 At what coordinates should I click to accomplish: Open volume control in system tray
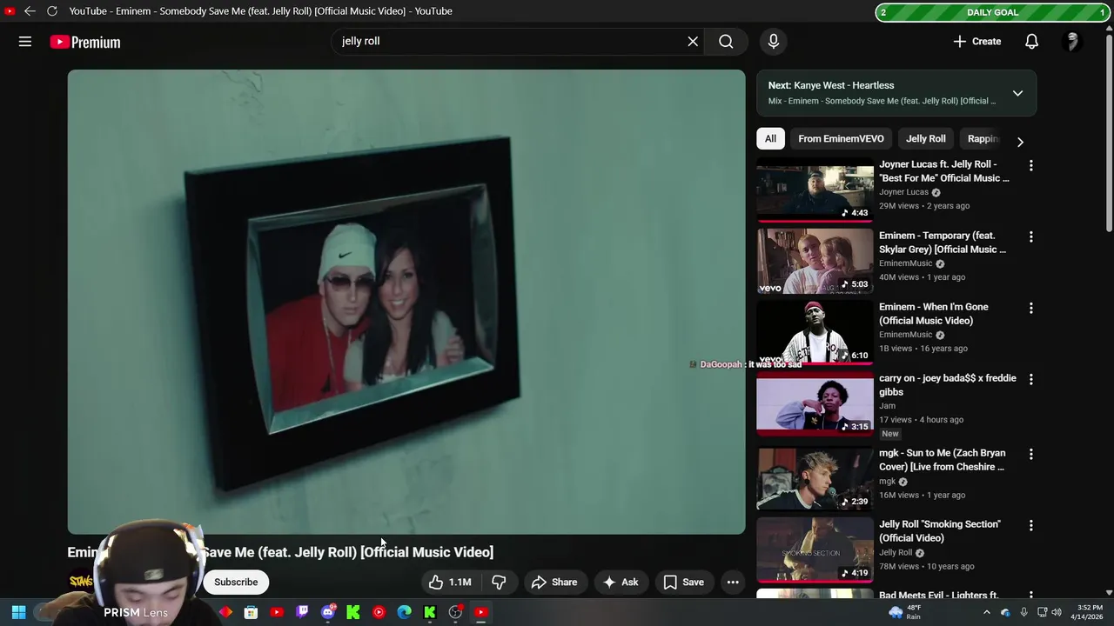click(x=1057, y=612)
